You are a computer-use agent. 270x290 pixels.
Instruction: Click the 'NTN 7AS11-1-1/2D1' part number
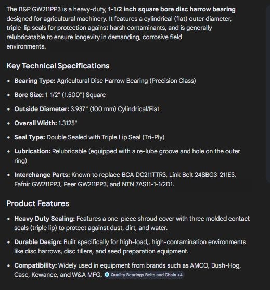(x=148, y=184)
